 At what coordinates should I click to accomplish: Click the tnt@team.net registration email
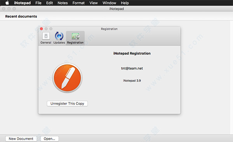(x=132, y=68)
